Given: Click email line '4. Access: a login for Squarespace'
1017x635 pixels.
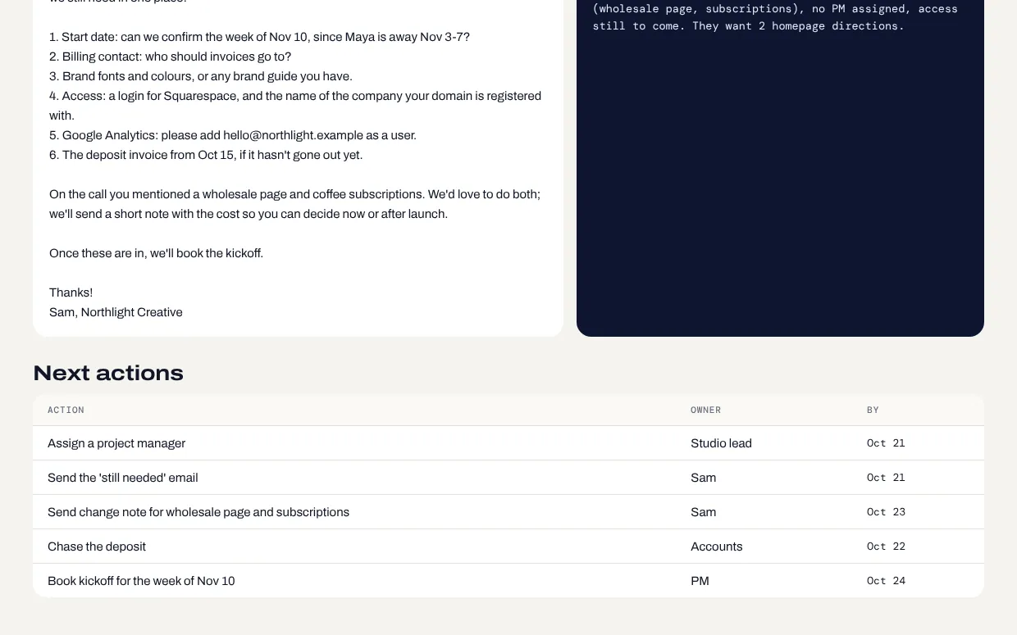Looking at the screenshot, I should coord(295,106).
